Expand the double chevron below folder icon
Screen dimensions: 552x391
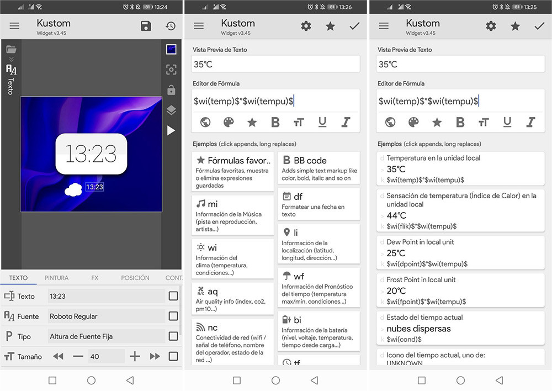(11, 59)
